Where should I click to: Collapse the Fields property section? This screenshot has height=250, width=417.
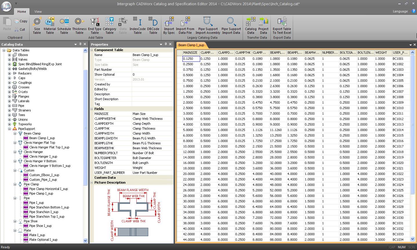[92, 109]
